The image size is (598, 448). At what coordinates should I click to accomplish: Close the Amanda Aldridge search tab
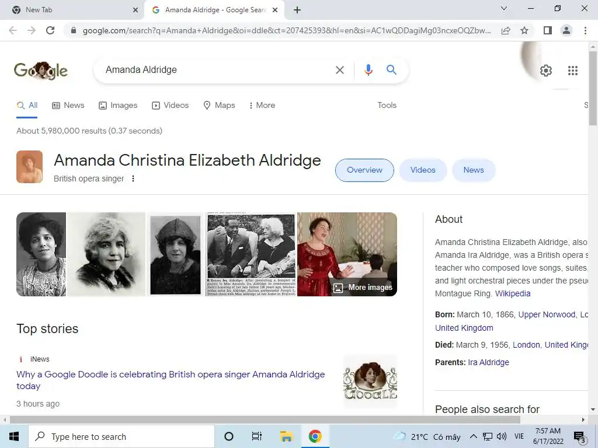(x=275, y=10)
